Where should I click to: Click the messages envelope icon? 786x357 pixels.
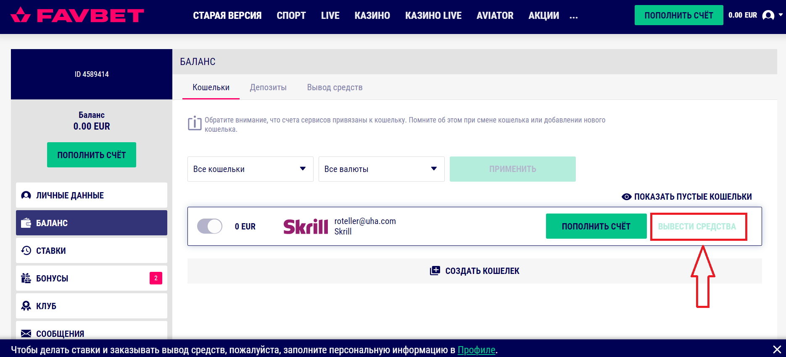point(26,334)
